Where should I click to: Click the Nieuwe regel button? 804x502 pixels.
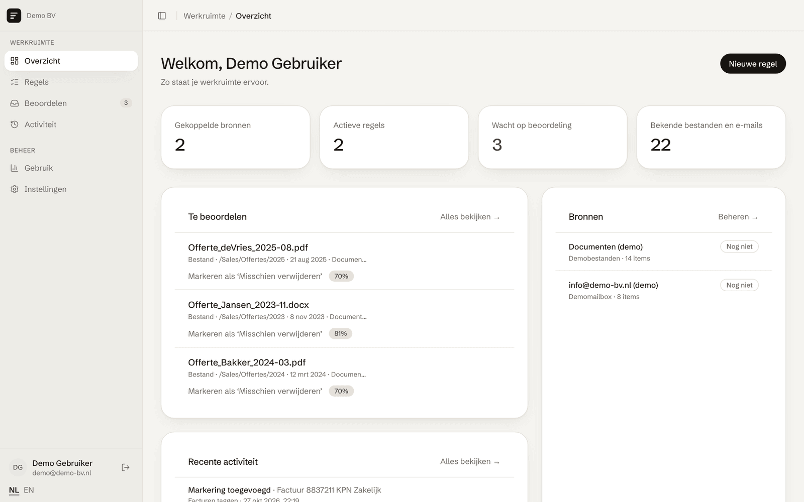(x=753, y=64)
